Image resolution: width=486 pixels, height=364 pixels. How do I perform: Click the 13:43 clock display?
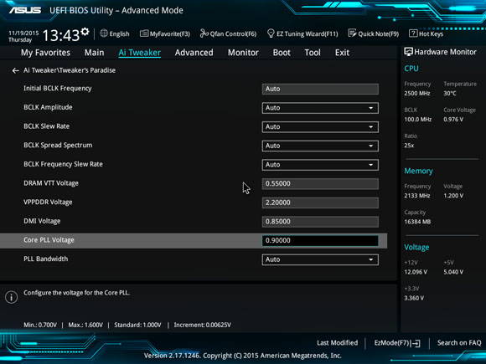pyautogui.click(x=60, y=35)
